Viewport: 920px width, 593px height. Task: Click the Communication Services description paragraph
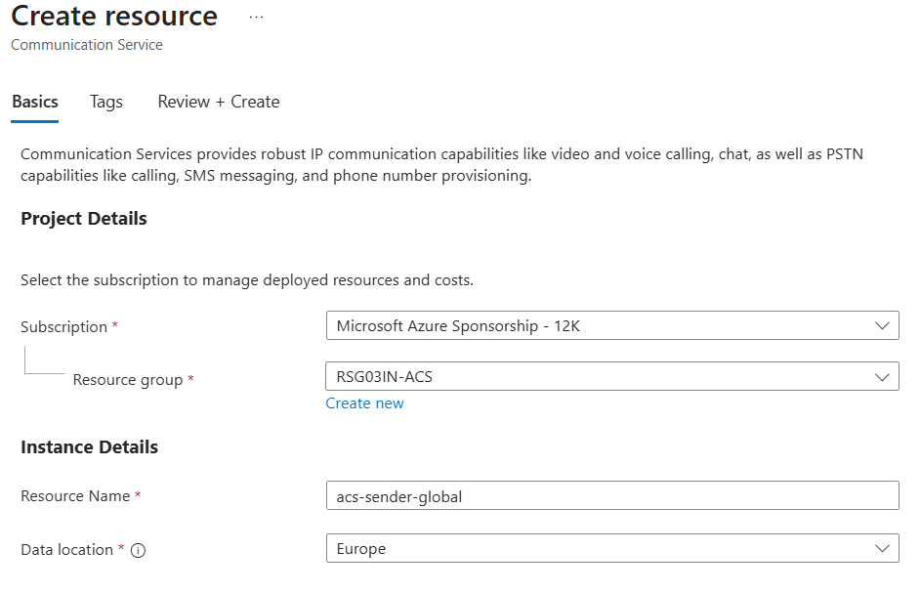441,165
